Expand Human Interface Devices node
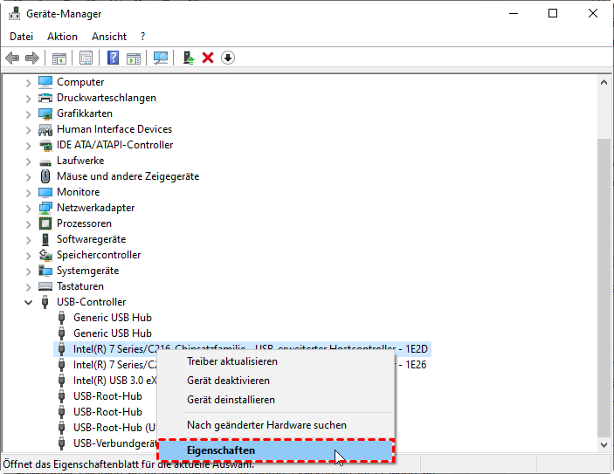614x474 pixels. coord(28,129)
